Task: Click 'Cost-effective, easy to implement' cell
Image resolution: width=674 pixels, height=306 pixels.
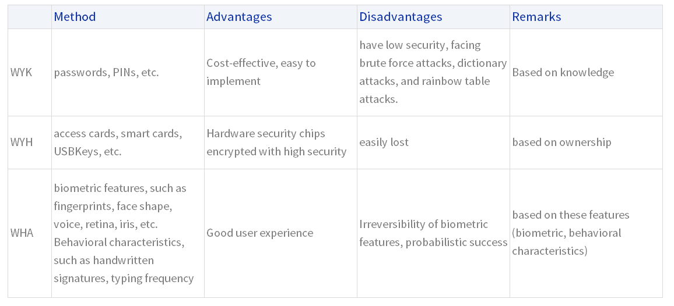Action: (x=280, y=72)
